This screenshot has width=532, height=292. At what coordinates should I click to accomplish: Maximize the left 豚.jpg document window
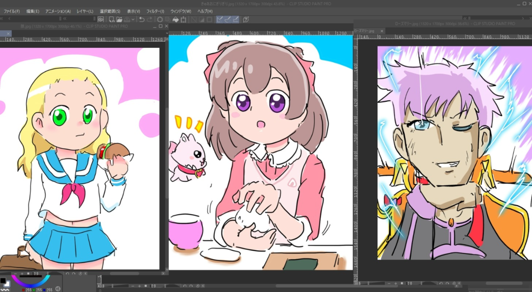point(161,26)
